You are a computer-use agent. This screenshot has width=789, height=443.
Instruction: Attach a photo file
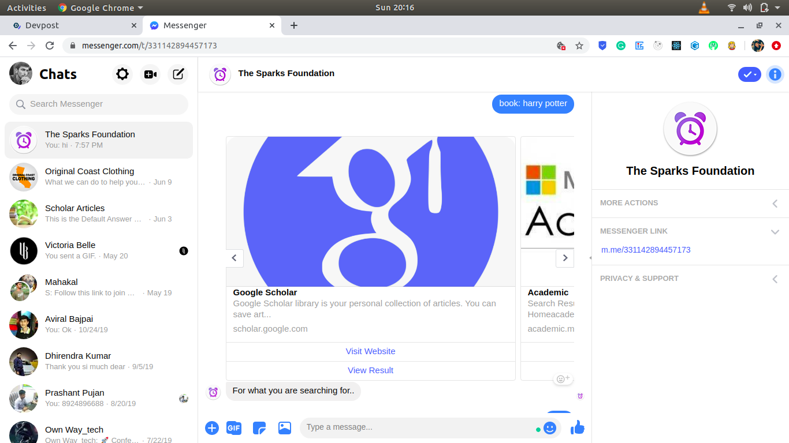284,427
